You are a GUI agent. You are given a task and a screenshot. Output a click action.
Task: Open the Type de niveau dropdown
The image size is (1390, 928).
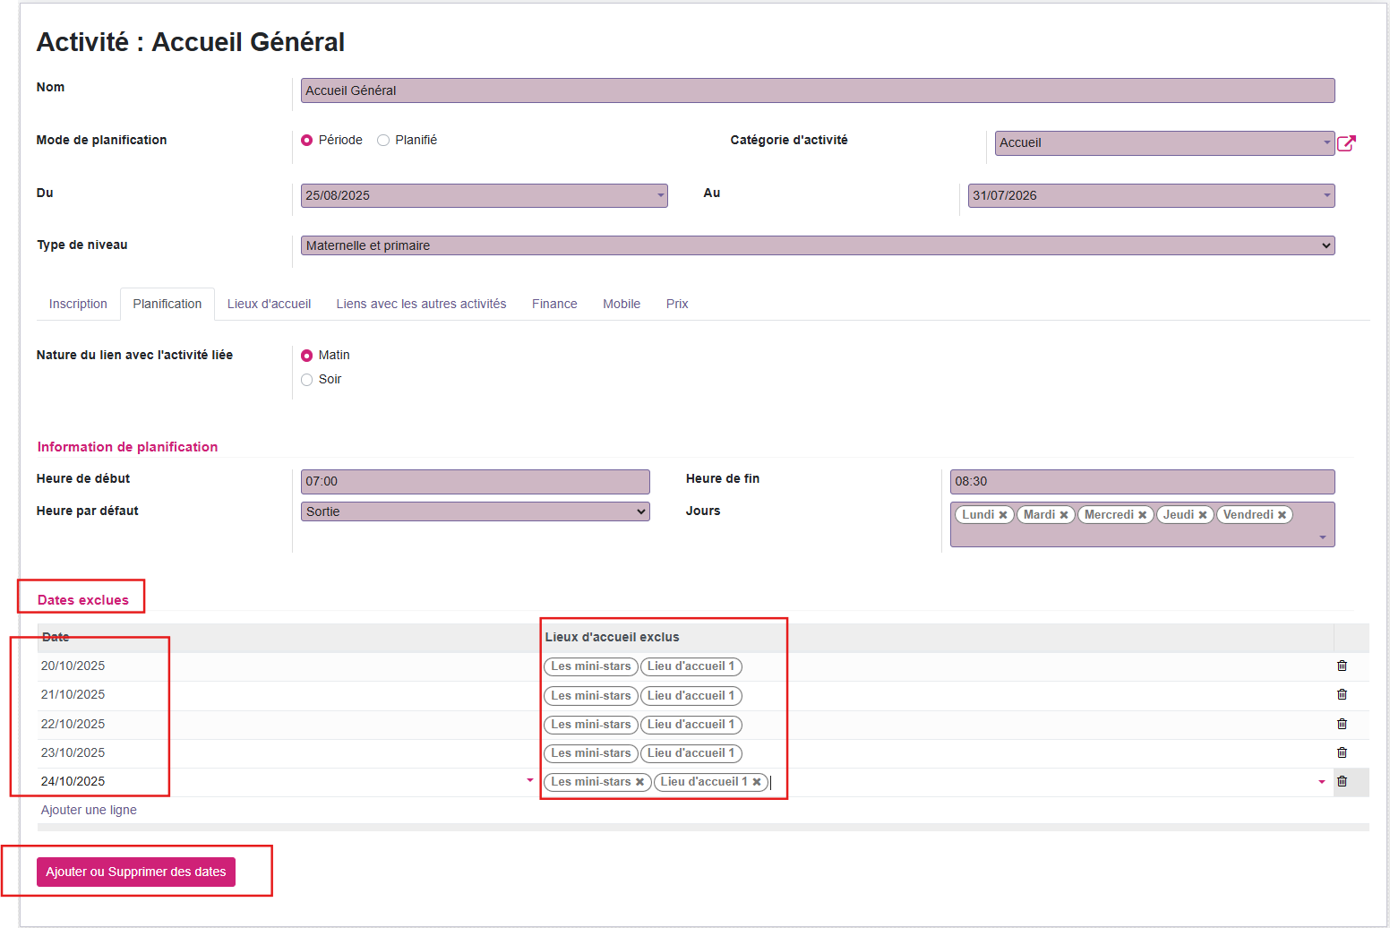pos(817,245)
